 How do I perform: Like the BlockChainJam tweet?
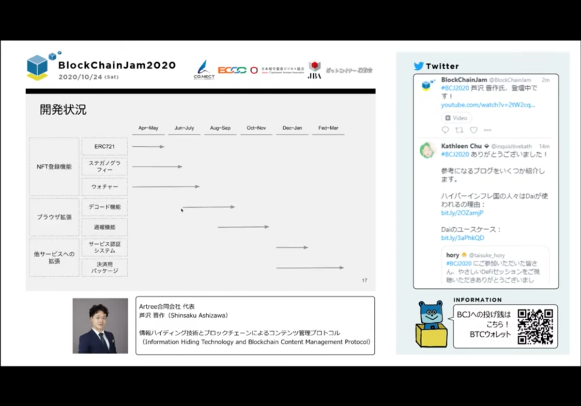point(474,130)
